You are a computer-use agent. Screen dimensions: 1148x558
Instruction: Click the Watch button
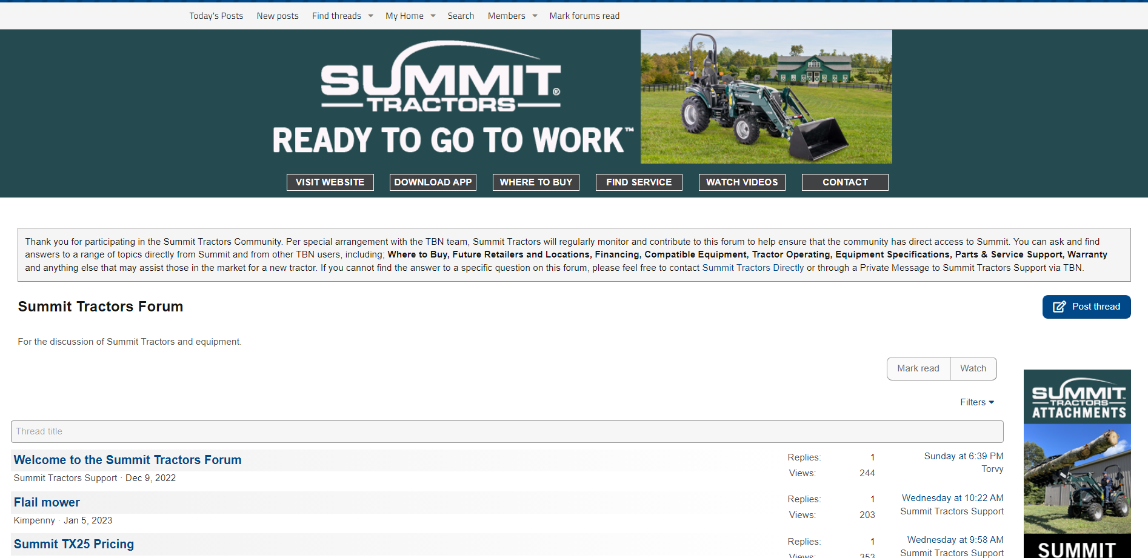[x=973, y=368]
